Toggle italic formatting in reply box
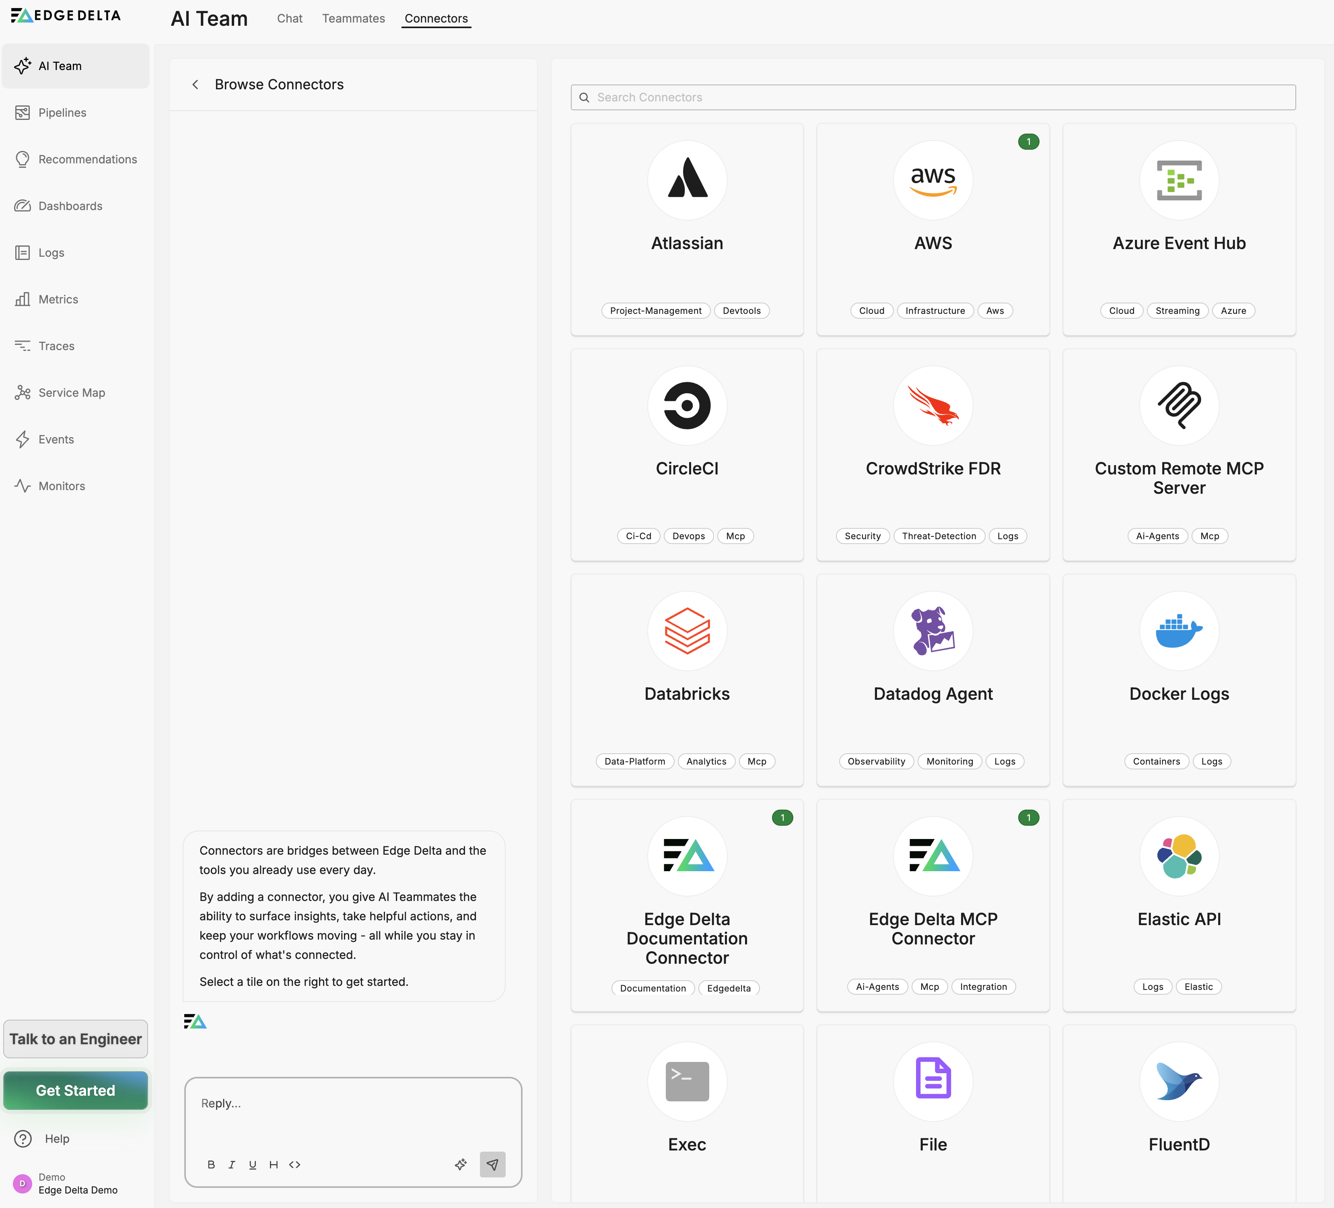 point(232,1164)
